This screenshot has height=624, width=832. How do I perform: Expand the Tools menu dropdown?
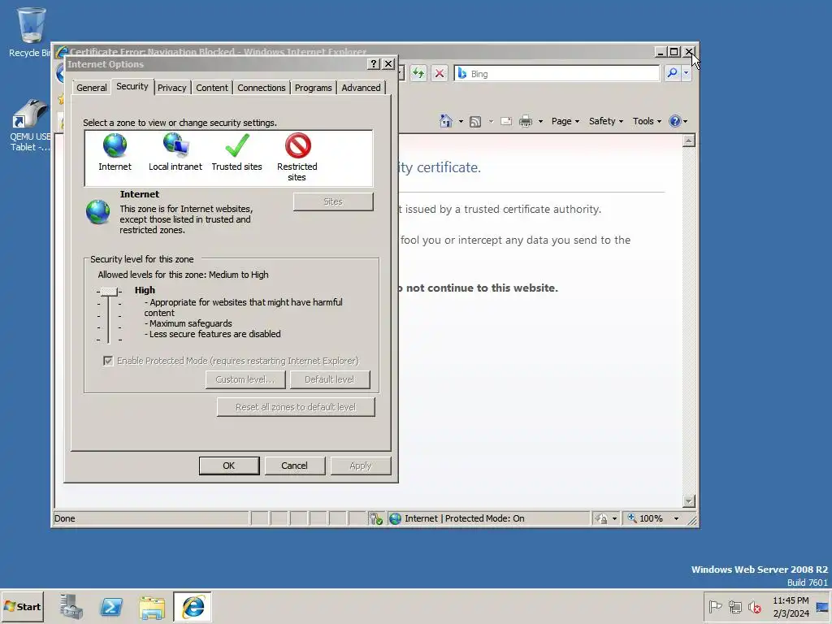647,121
